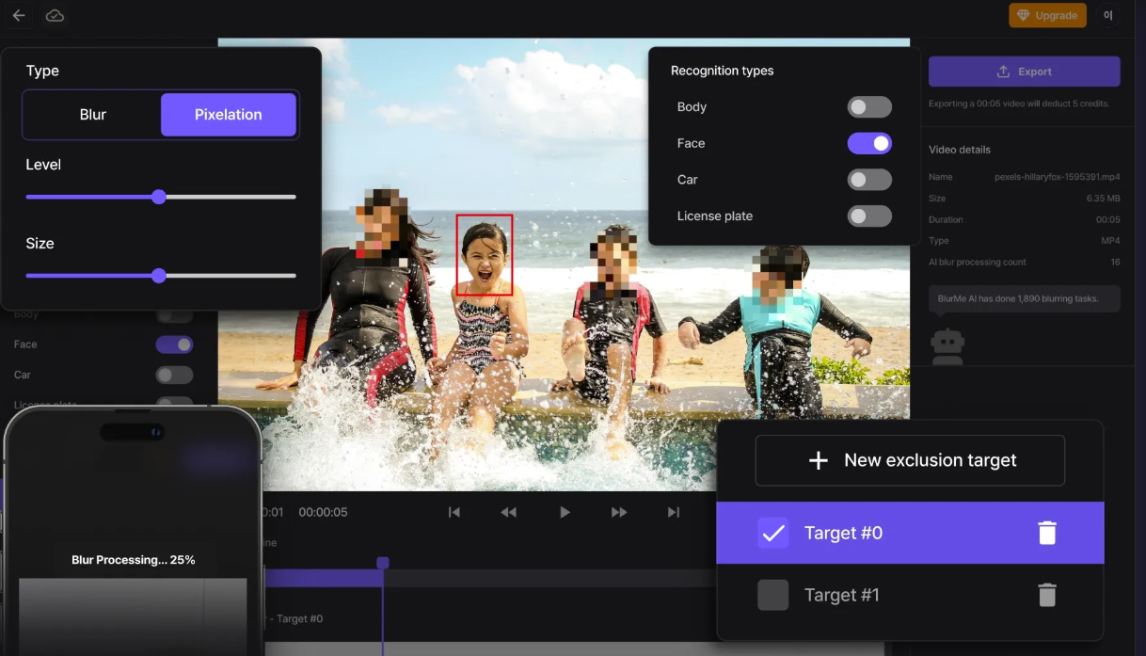Delete Target #0 with trash icon

(x=1046, y=533)
